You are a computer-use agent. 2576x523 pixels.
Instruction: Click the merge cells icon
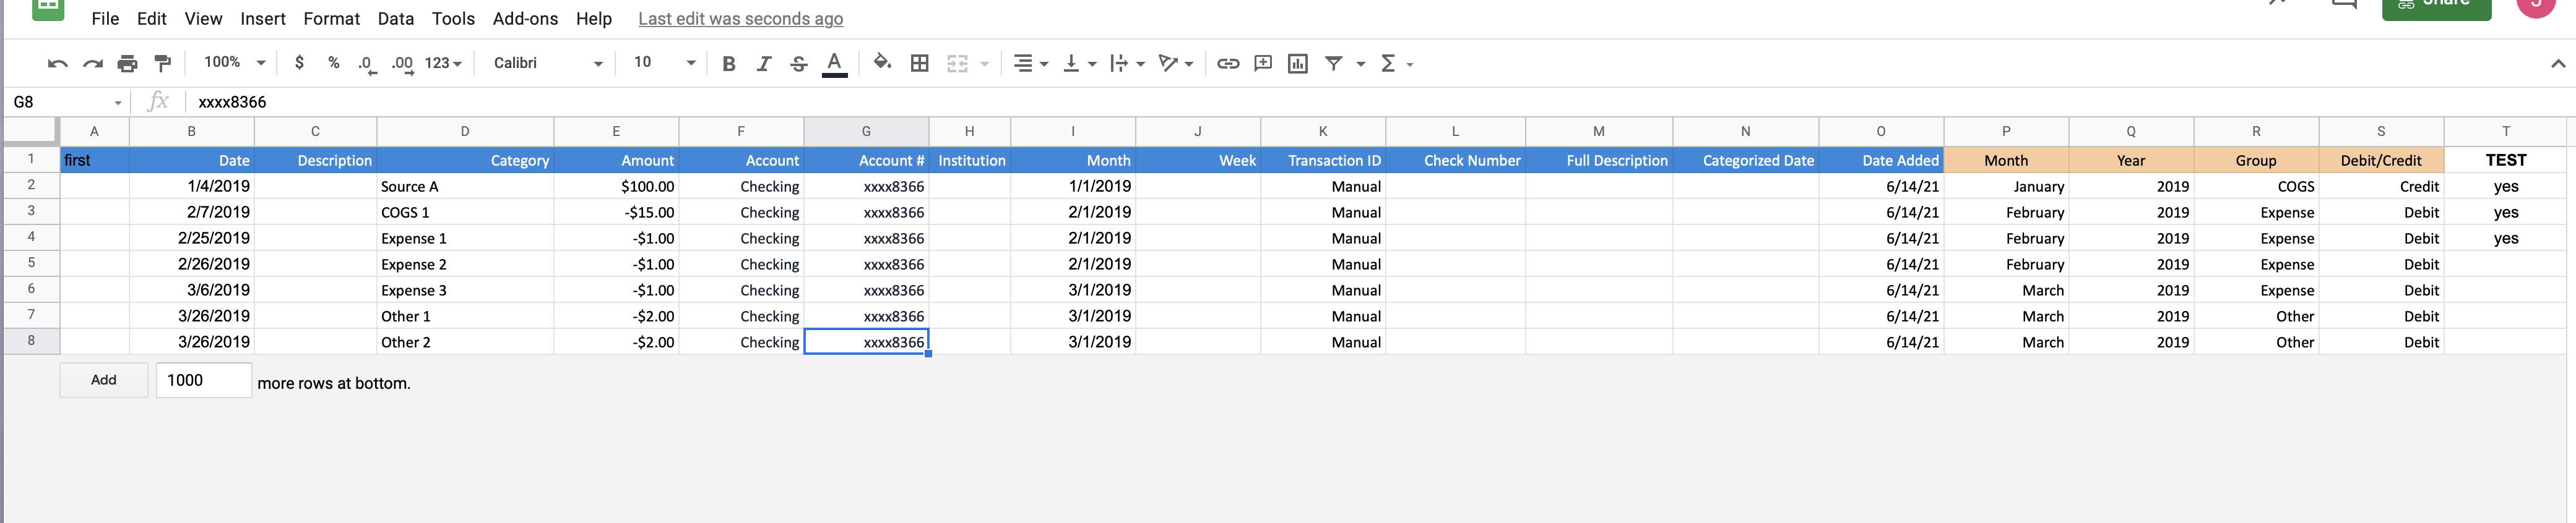pyautogui.click(x=957, y=64)
